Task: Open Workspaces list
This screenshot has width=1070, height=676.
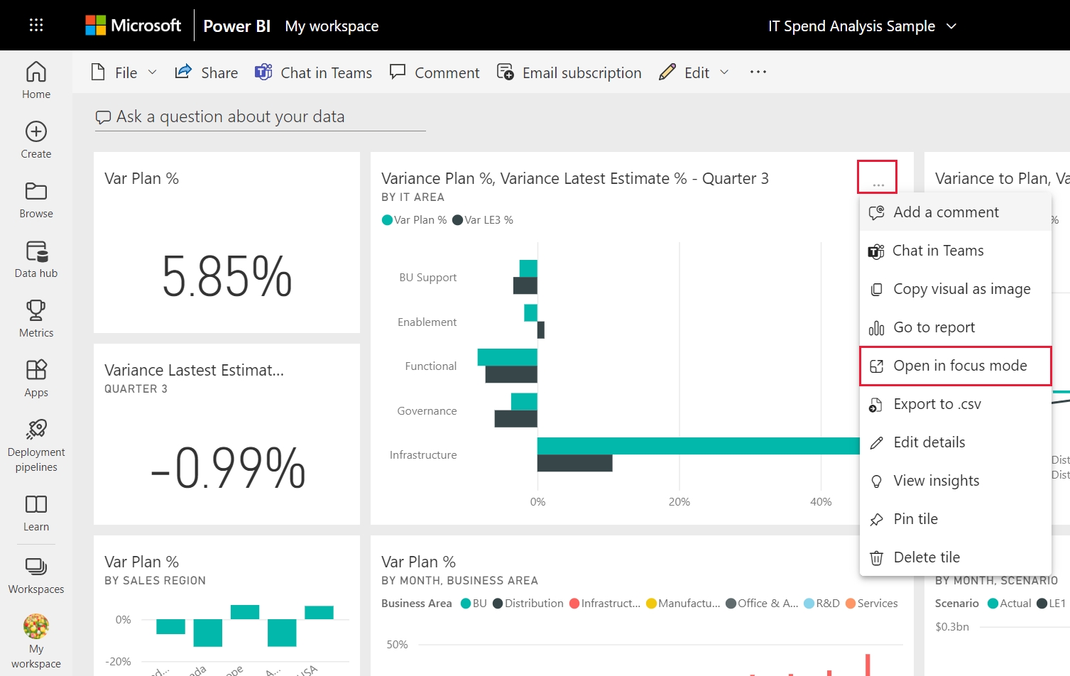Action: (36, 576)
